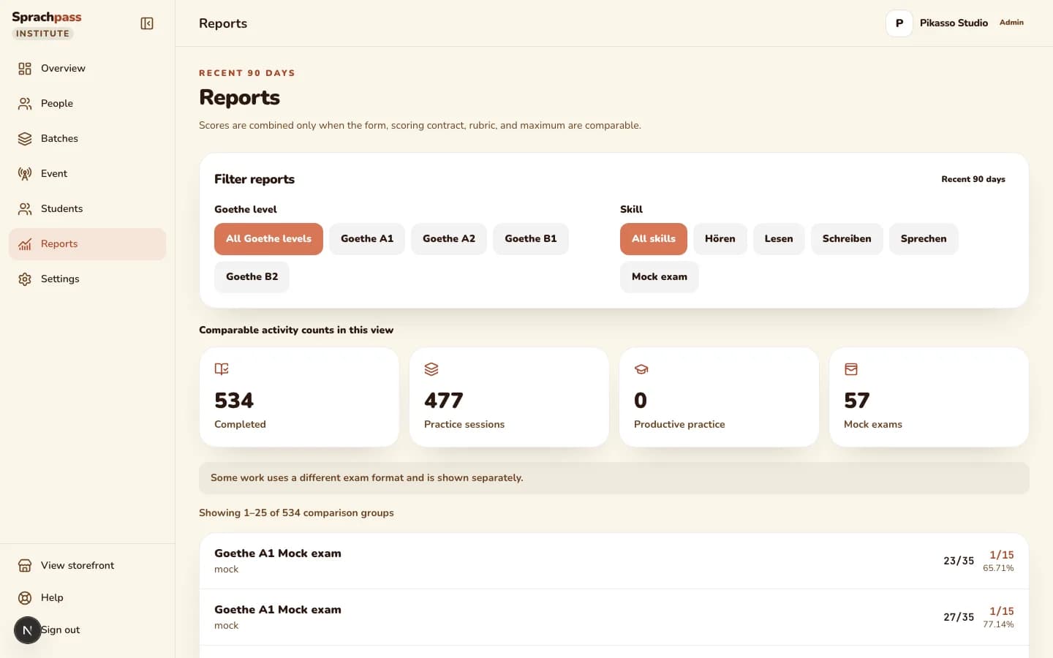Screen dimensions: 1053x658
Task: Click the Productive practice graduation cap icon
Action: click(641, 369)
